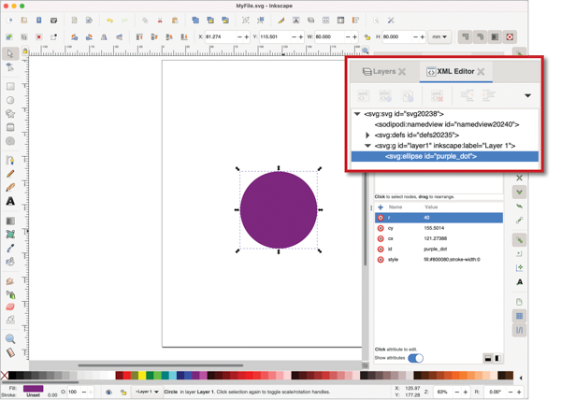Select the Spiral tool
The height and width of the screenshot is (400, 561).
pyautogui.click(x=10, y=141)
